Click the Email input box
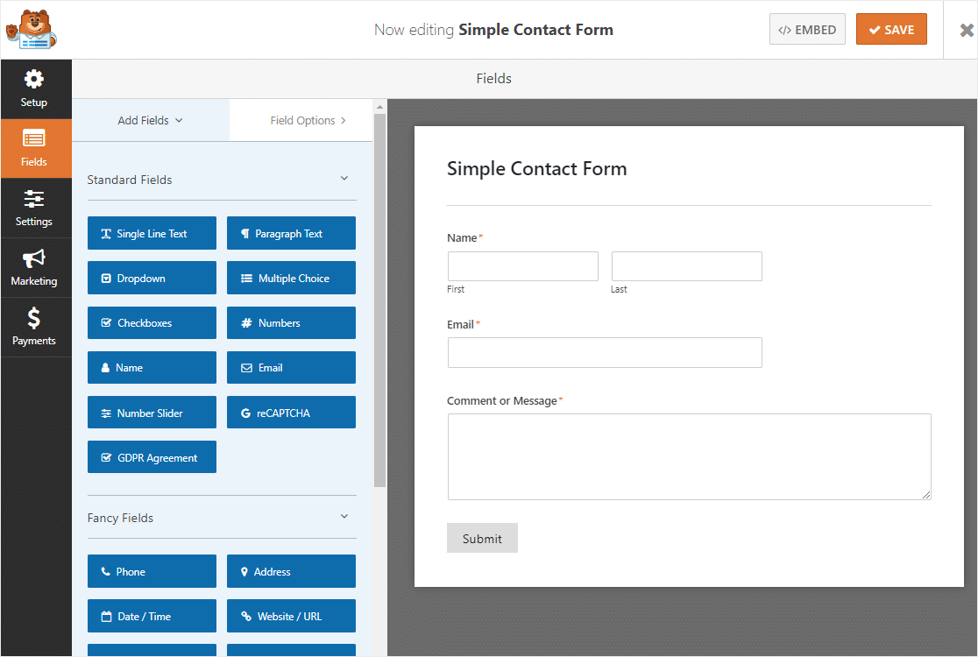 click(605, 353)
